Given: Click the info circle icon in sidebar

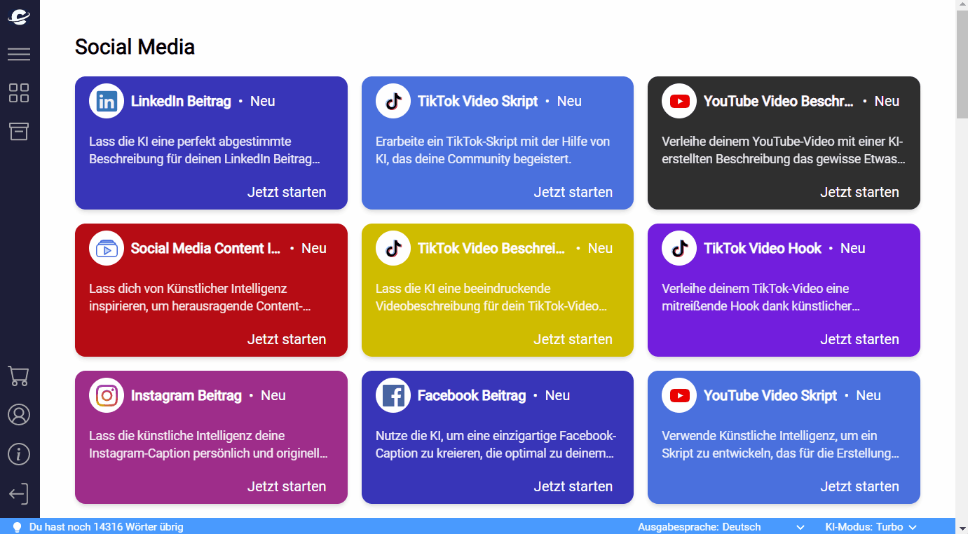Looking at the screenshot, I should [x=19, y=453].
